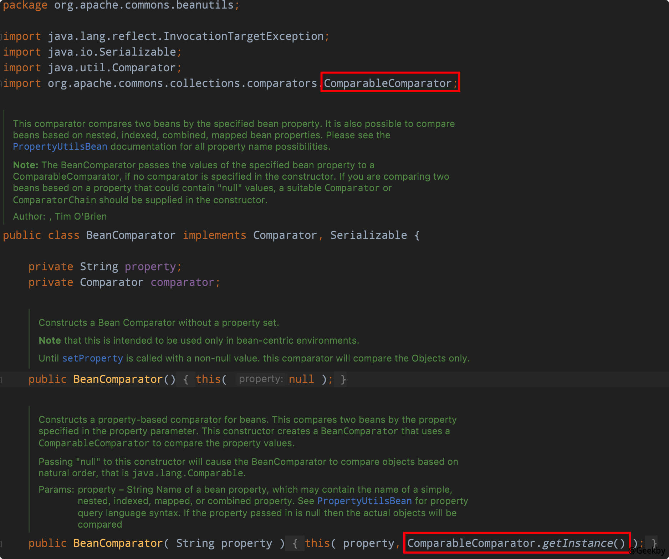The height and width of the screenshot is (559, 669).
Task: Click the gutter icon beside the InvocationTargetException import
Action: 2,36
